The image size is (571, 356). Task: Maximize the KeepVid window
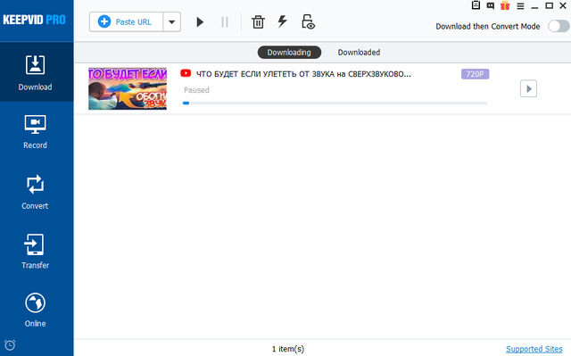pos(550,6)
